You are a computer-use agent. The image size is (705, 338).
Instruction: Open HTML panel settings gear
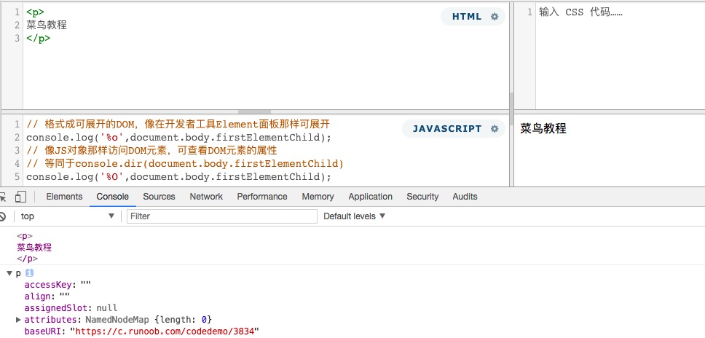tap(495, 17)
